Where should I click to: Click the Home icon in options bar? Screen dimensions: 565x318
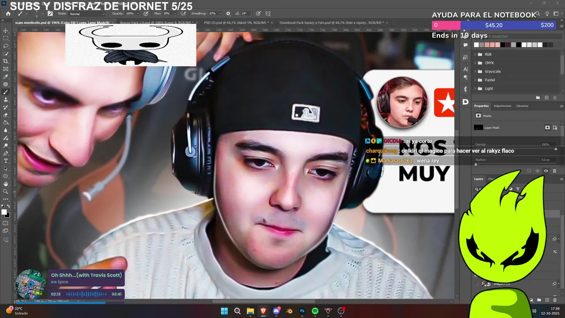[8, 14]
